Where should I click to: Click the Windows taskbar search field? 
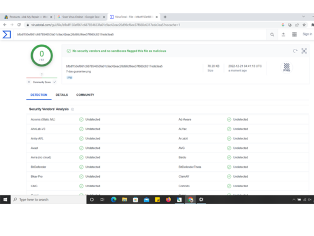click(48, 200)
